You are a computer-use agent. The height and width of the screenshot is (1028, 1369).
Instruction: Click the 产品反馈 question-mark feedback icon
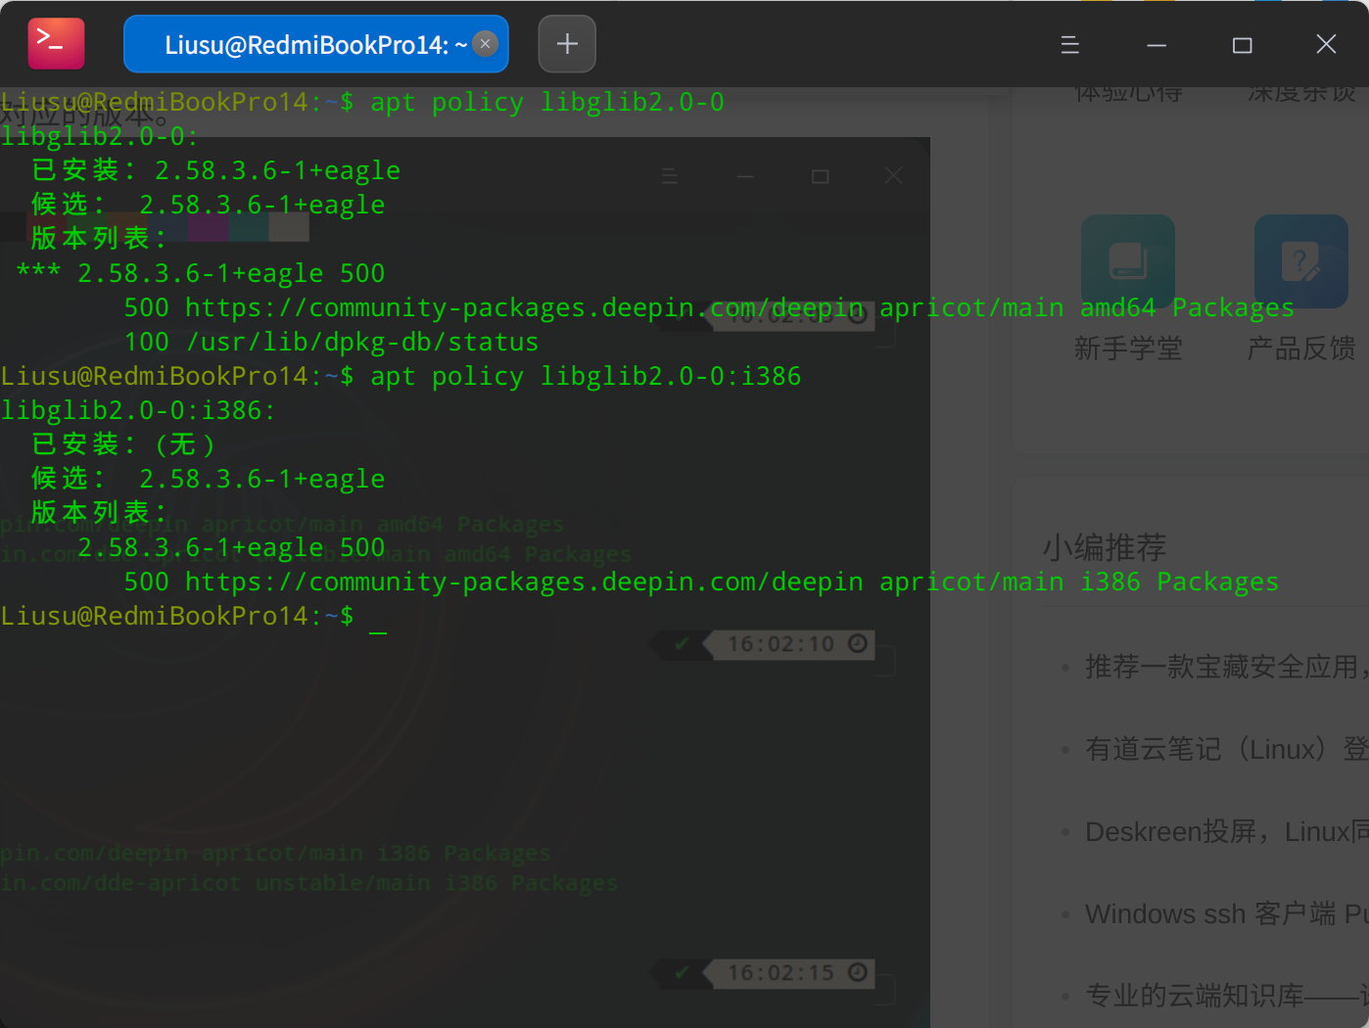1301,260
